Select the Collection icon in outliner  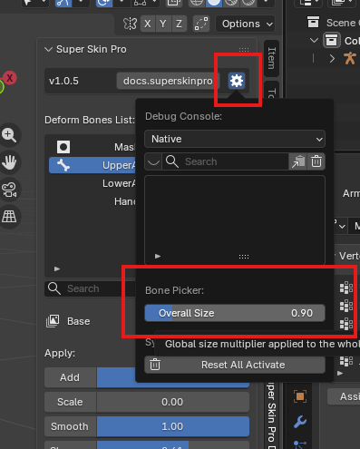331,40
